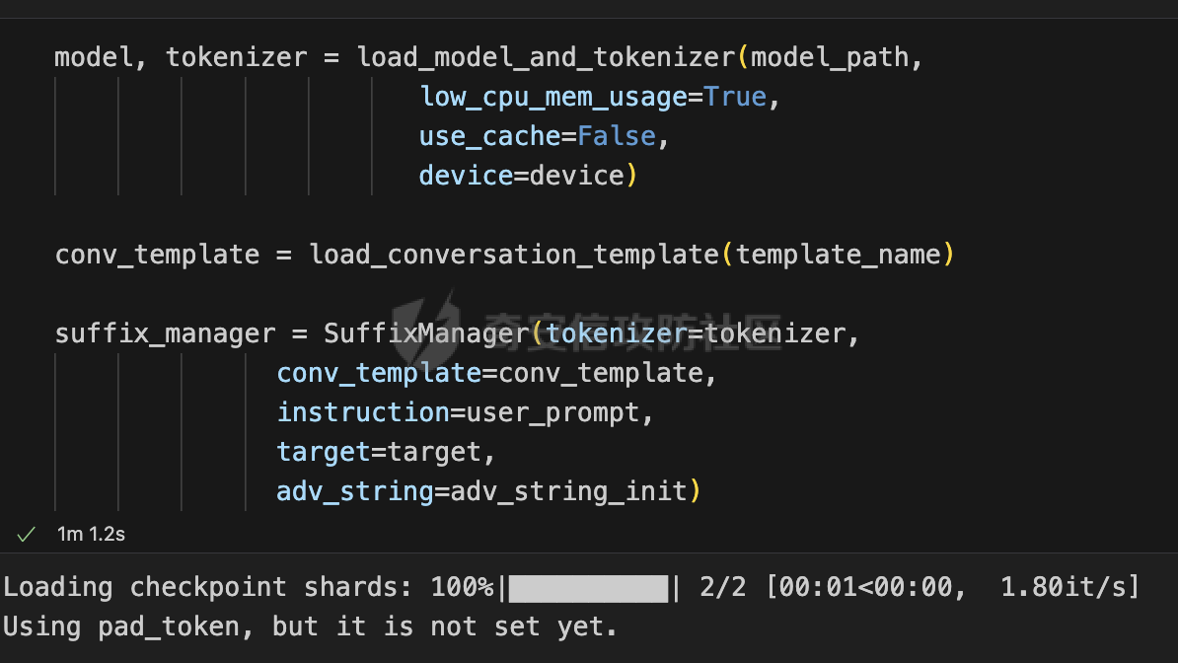The width and height of the screenshot is (1178, 663).
Task: Click the device=device argument
Action: click(x=522, y=176)
